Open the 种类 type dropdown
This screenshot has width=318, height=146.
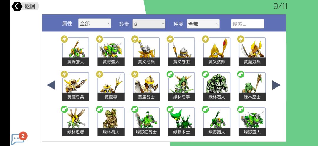[x=203, y=24]
